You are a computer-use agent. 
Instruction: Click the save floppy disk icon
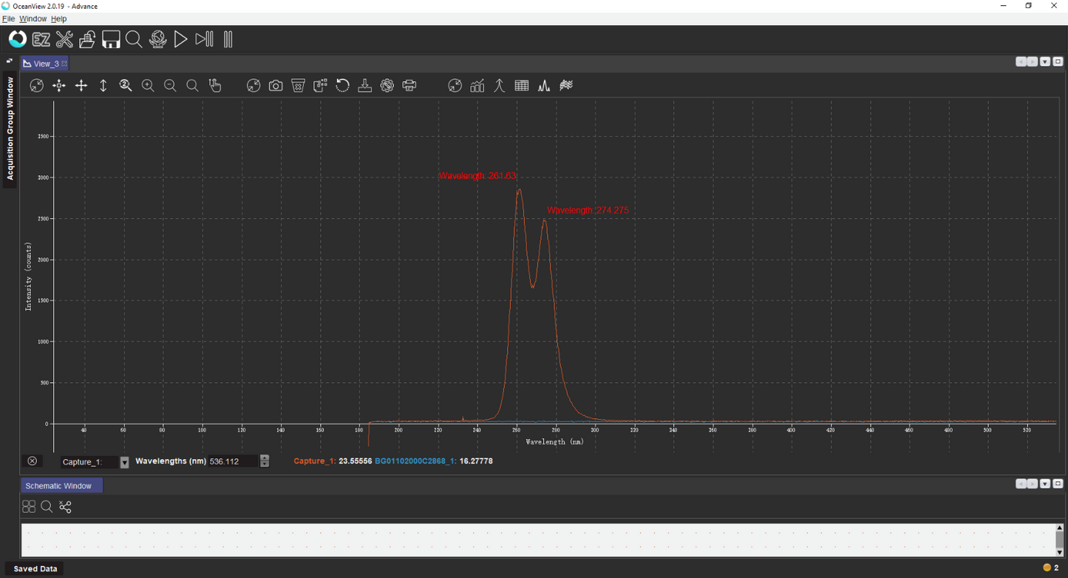tap(111, 39)
